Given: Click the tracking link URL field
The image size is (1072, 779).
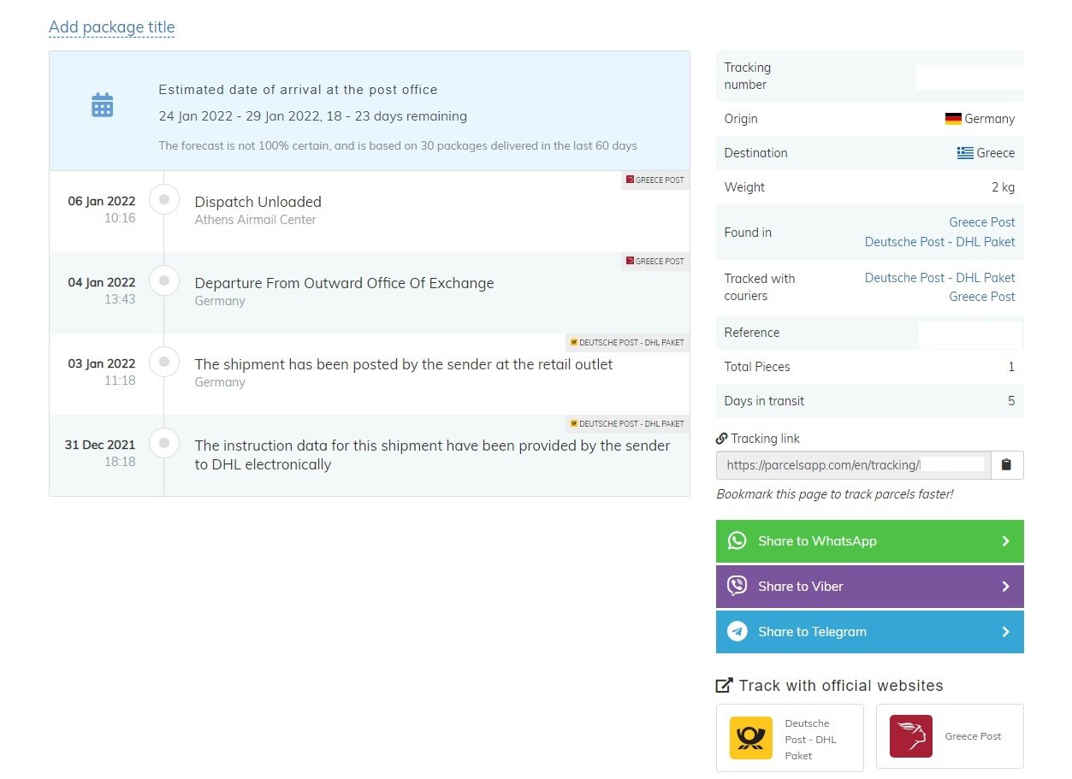Looking at the screenshot, I should click(x=853, y=465).
